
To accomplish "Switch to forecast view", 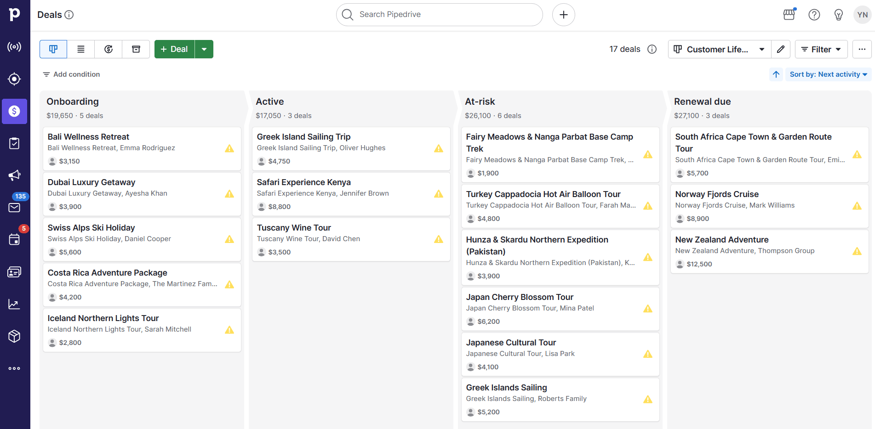I will coord(109,49).
